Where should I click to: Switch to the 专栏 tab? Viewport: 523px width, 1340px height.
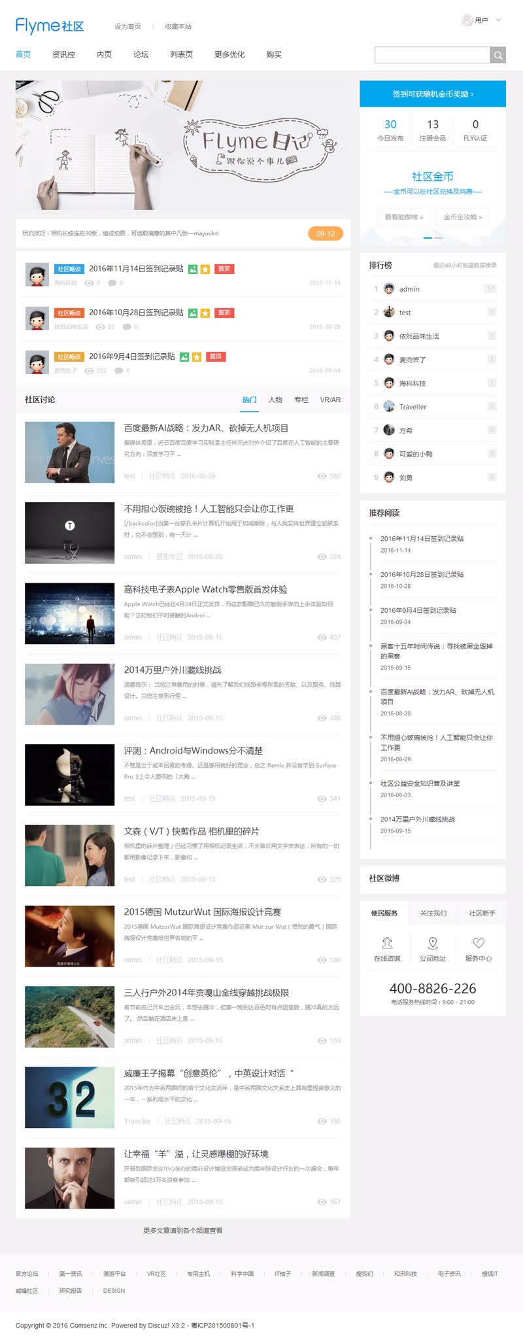pyautogui.click(x=301, y=400)
